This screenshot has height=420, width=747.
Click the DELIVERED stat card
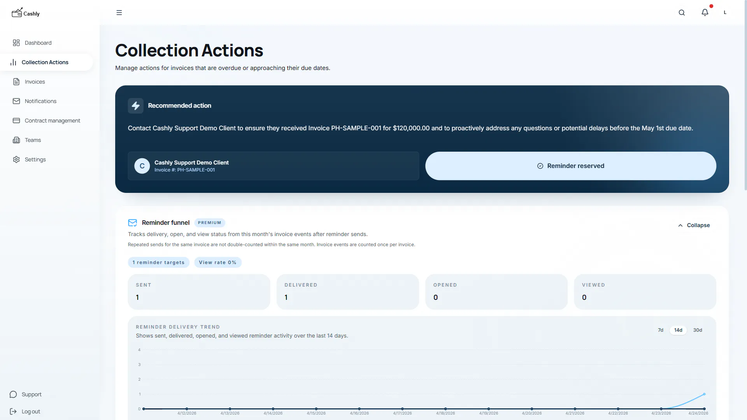coord(348,292)
